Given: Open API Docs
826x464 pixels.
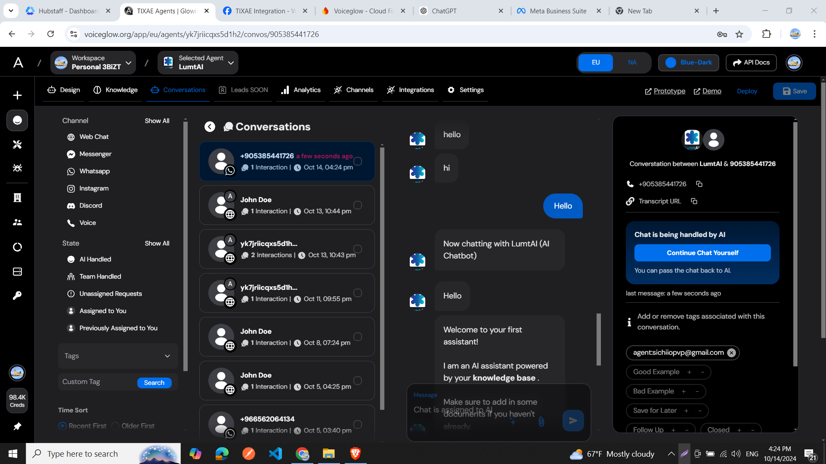Looking at the screenshot, I should tap(751, 62).
